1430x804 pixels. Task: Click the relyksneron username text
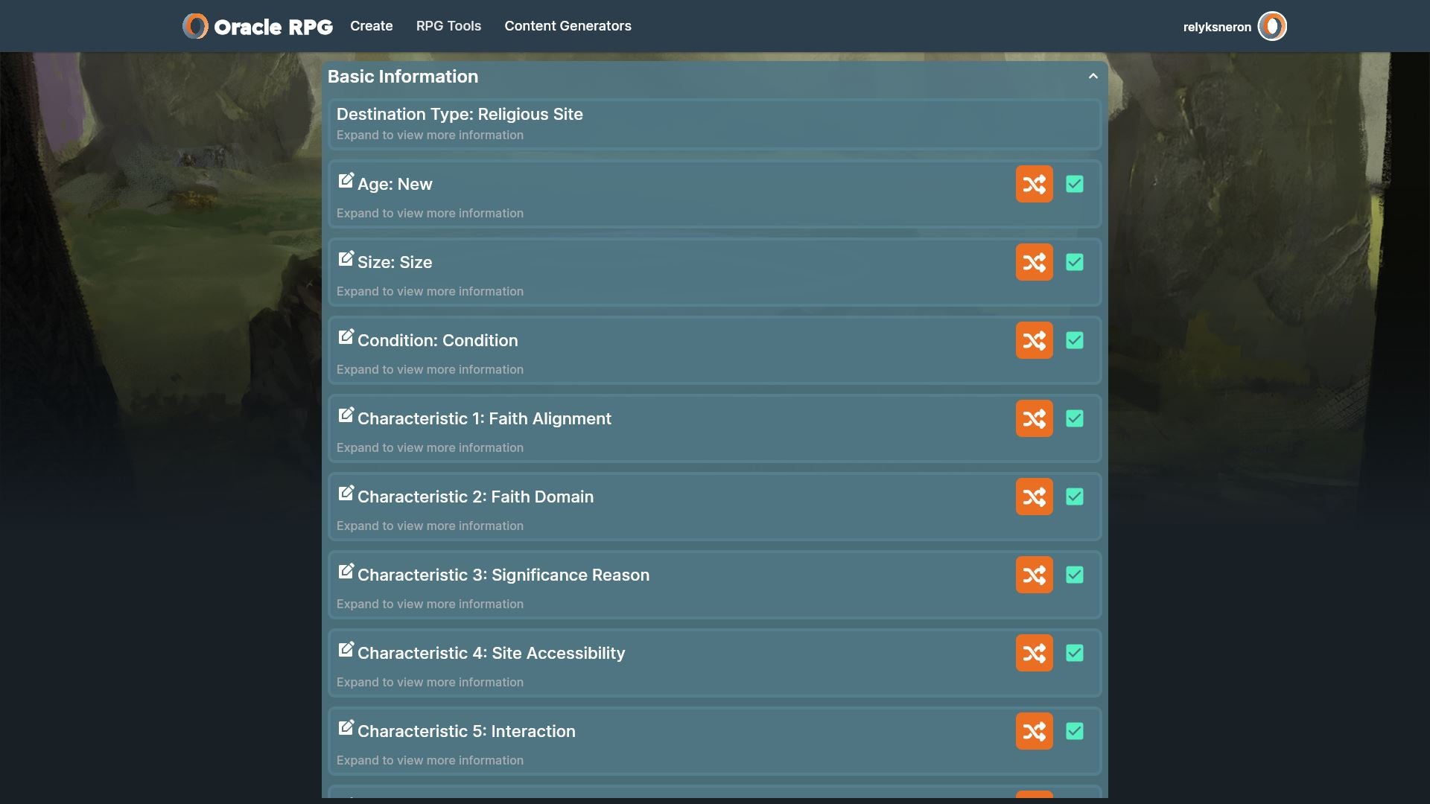pos(1216,28)
